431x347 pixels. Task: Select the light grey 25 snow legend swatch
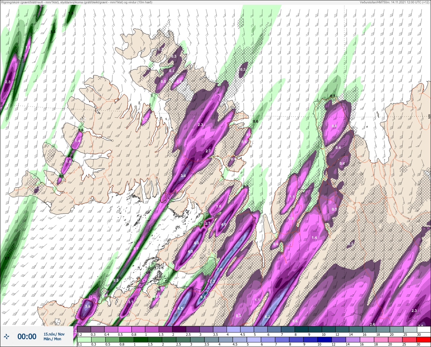click(x=410, y=329)
